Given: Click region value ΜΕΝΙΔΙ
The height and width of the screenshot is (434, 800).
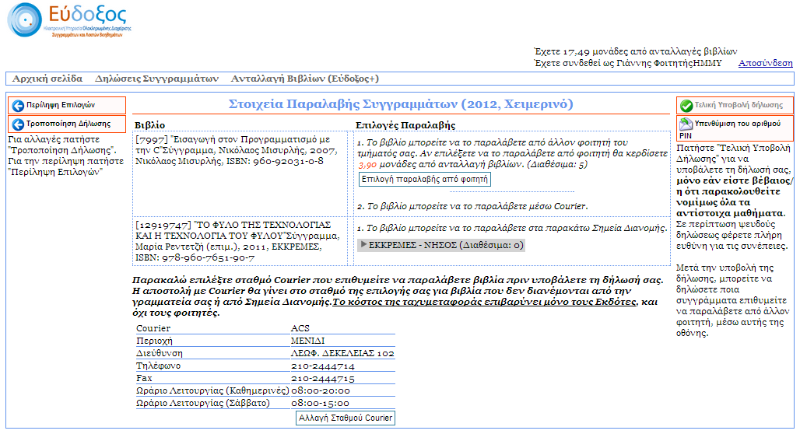Looking at the screenshot, I should tap(307, 341).
